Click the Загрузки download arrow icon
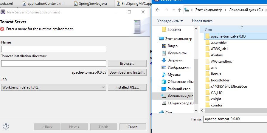 tap(164, 60)
